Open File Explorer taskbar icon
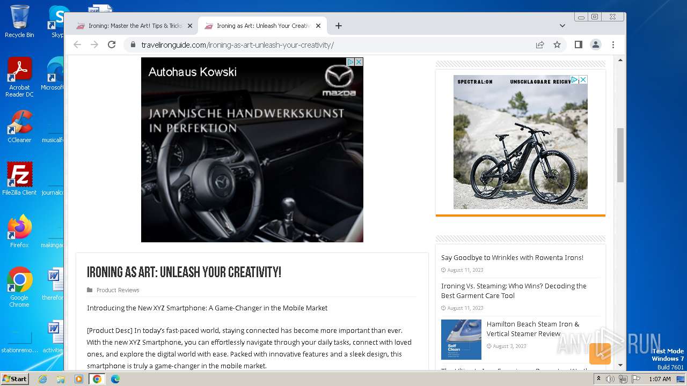This screenshot has height=386, width=687. (x=61, y=379)
